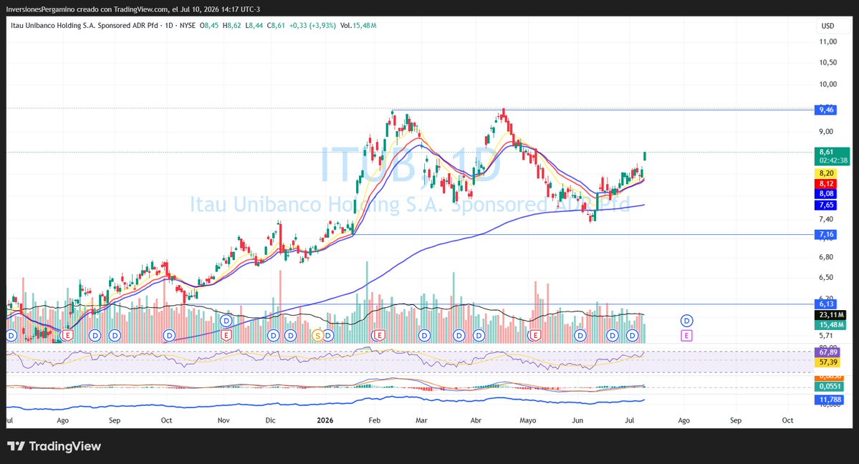Click the leftmost dividend D marker above Jul label
The image size is (859, 464).
point(11,334)
